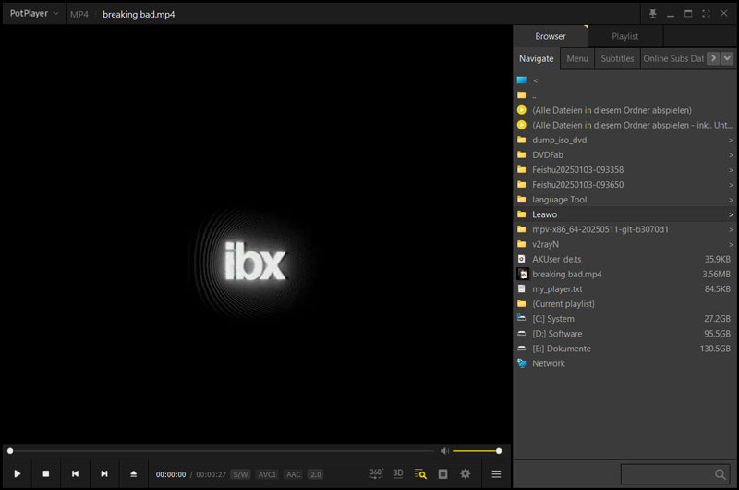Select the Subtitles sub-tab

[x=617, y=58]
